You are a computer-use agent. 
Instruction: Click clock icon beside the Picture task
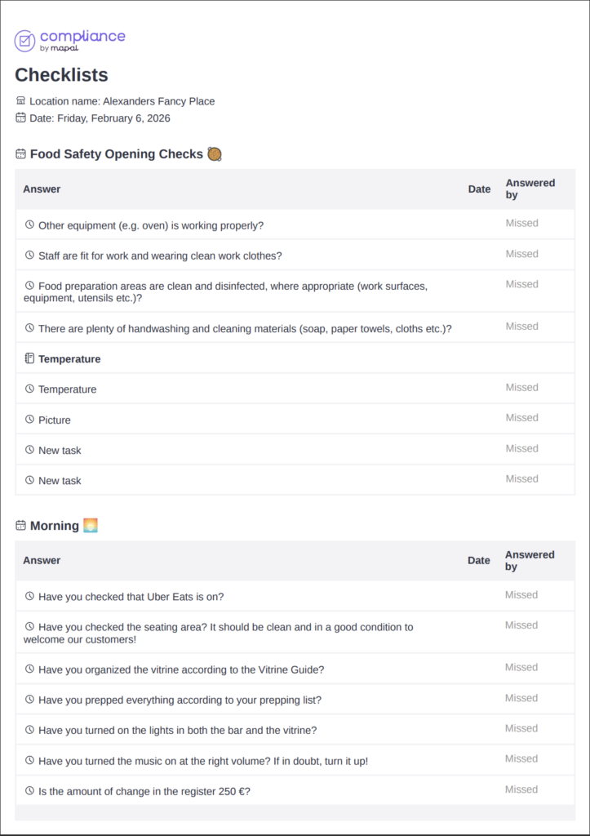[x=29, y=420]
